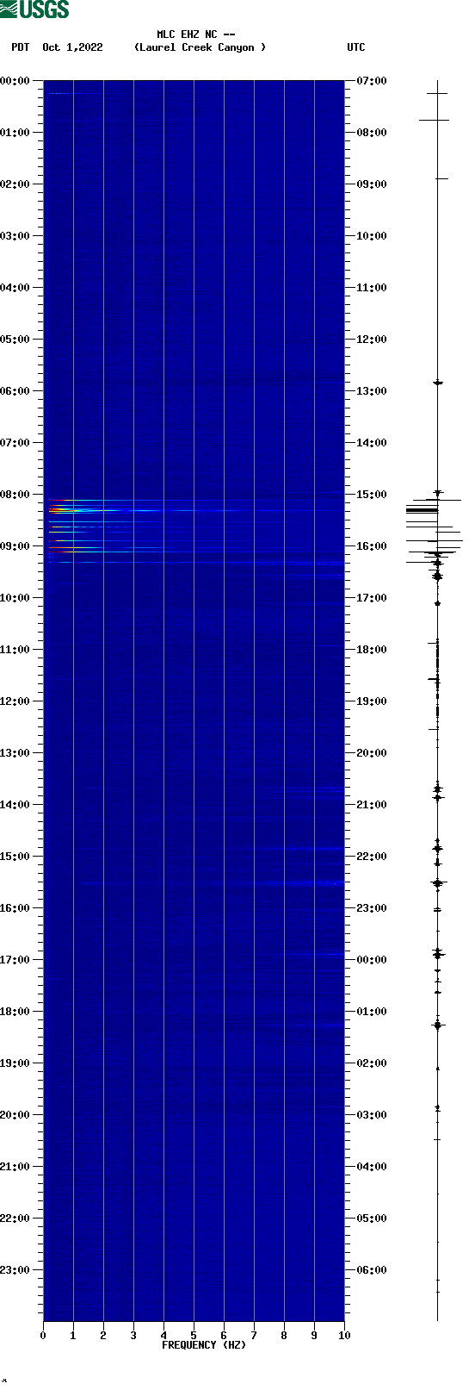The height and width of the screenshot is (1390, 475).
Task: Click the 16:00 PDT time tick label
Action: point(15,908)
